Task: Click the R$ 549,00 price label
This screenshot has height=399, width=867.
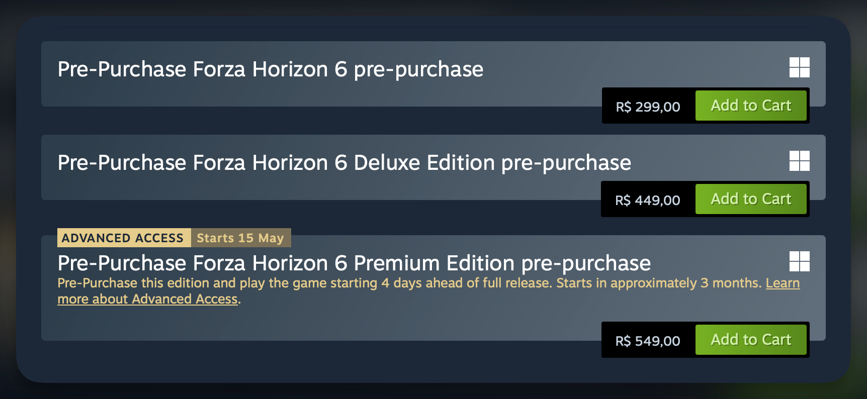Action: point(647,341)
